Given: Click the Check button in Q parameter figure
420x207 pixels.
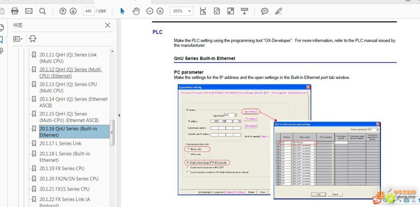Looking at the screenshot, I should [262, 192].
